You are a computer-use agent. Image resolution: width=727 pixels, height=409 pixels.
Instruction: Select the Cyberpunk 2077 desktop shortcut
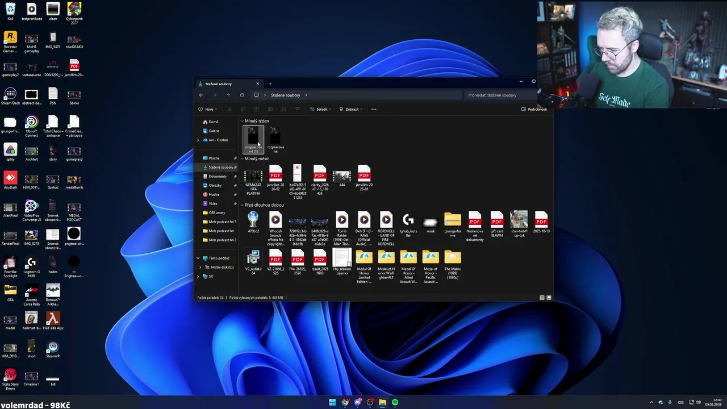(x=74, y=13)
